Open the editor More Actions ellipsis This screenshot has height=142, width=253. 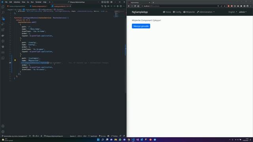coord(124,6)
